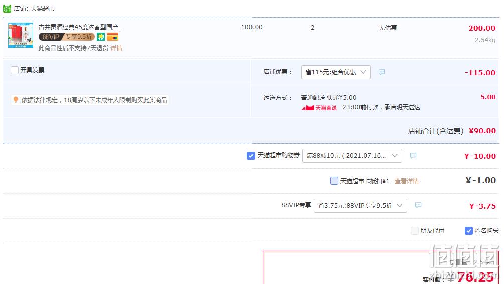Image resolution: width=504 pixels, height=284 pixels.
Task: Toggle the 天猫超市卡抵扣¥1 checkbox
Action: [334, 181]
